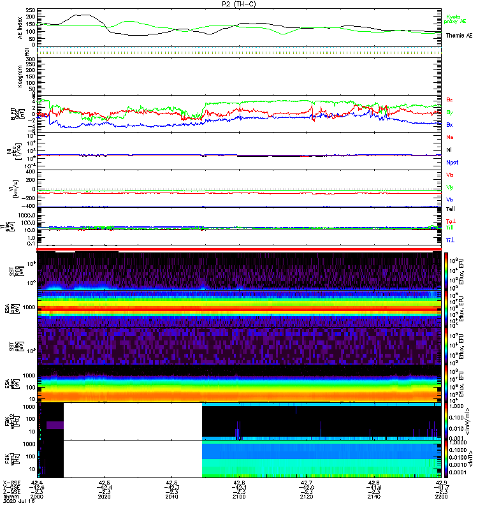Image resolution: width=478 pixels, height=510 pixels.
Task: Click the ESA elec Eflux color bar
Action: click(x=445, y=384)
